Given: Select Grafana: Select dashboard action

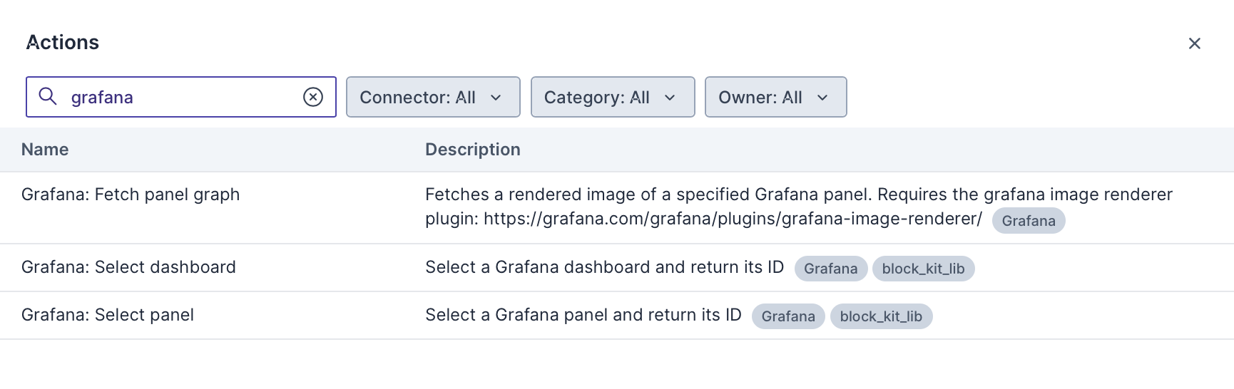Looking at the screenshot, I should click(x=128, y=267).
